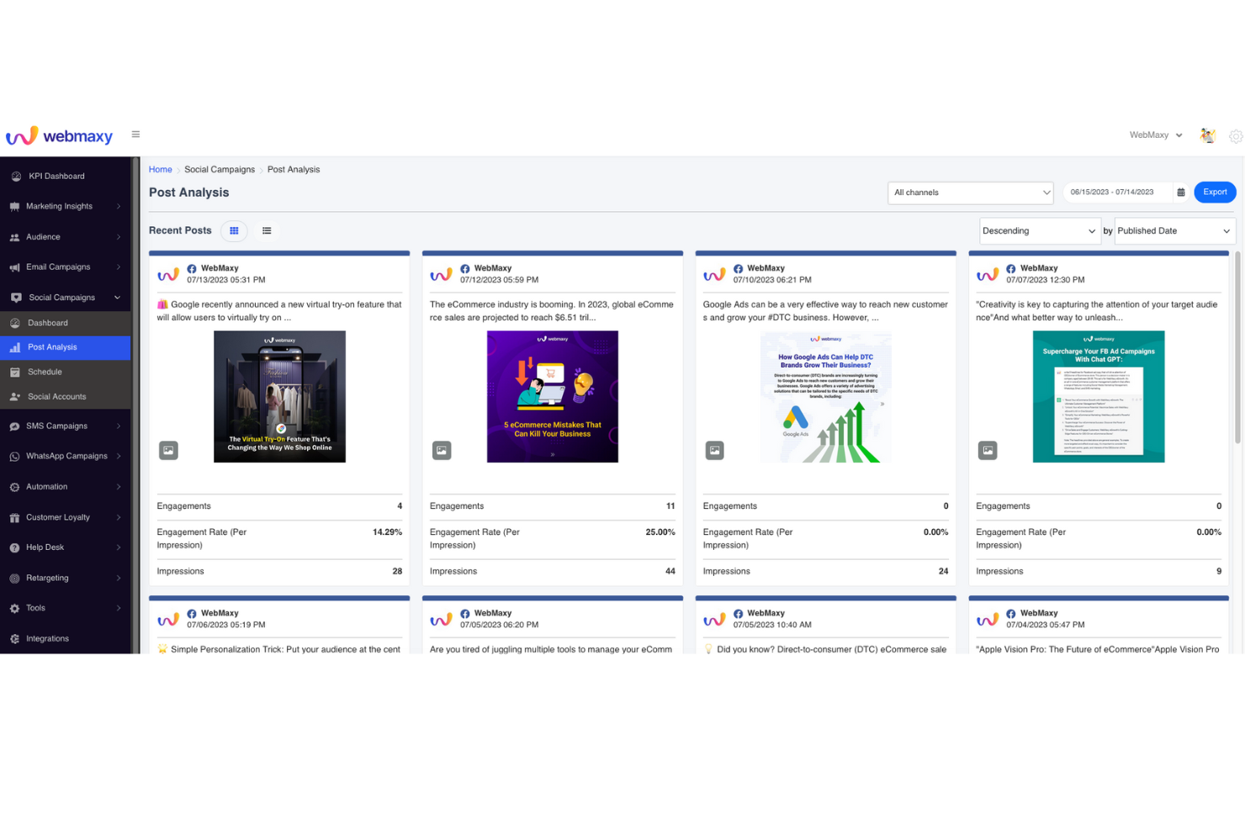The width and height of the screenshot is (1245, 830).
Task: Click Customer Loyalty gift icon
Action: pyautogui.click(x=15, y=518)
